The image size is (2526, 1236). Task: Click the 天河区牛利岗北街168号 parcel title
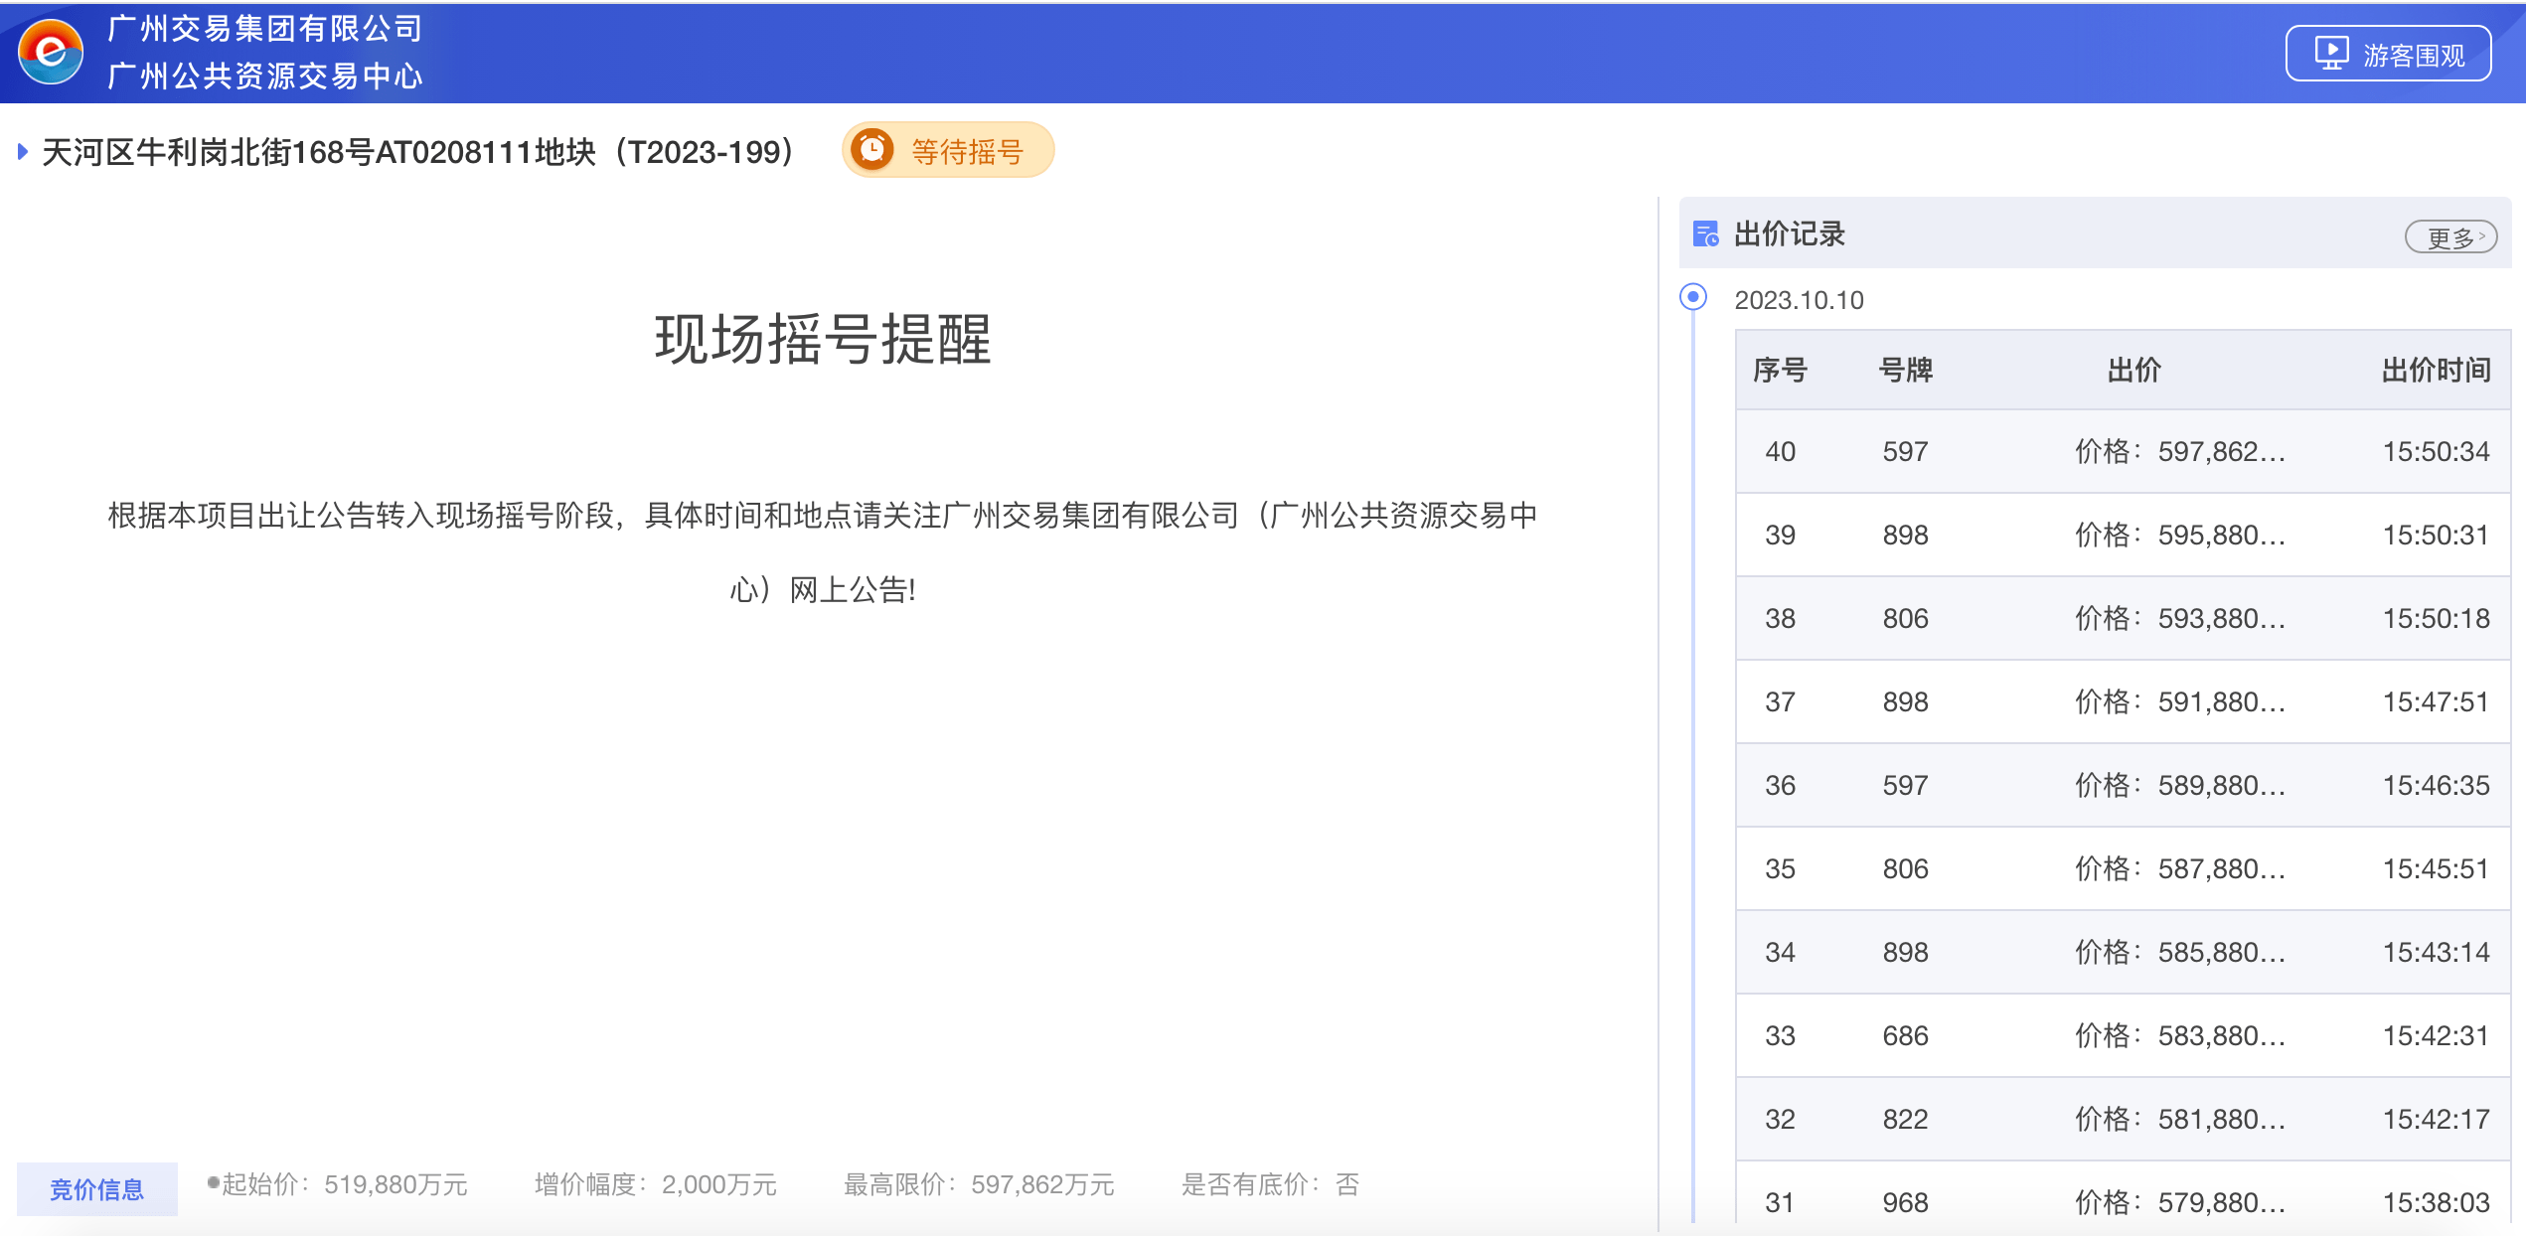click(x=417, y=152)
